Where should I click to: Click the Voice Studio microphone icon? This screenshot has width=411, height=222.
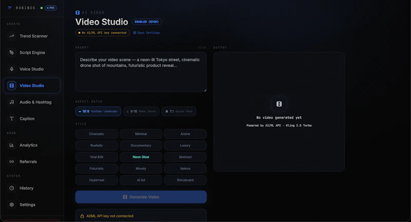[x=11, y=69]
